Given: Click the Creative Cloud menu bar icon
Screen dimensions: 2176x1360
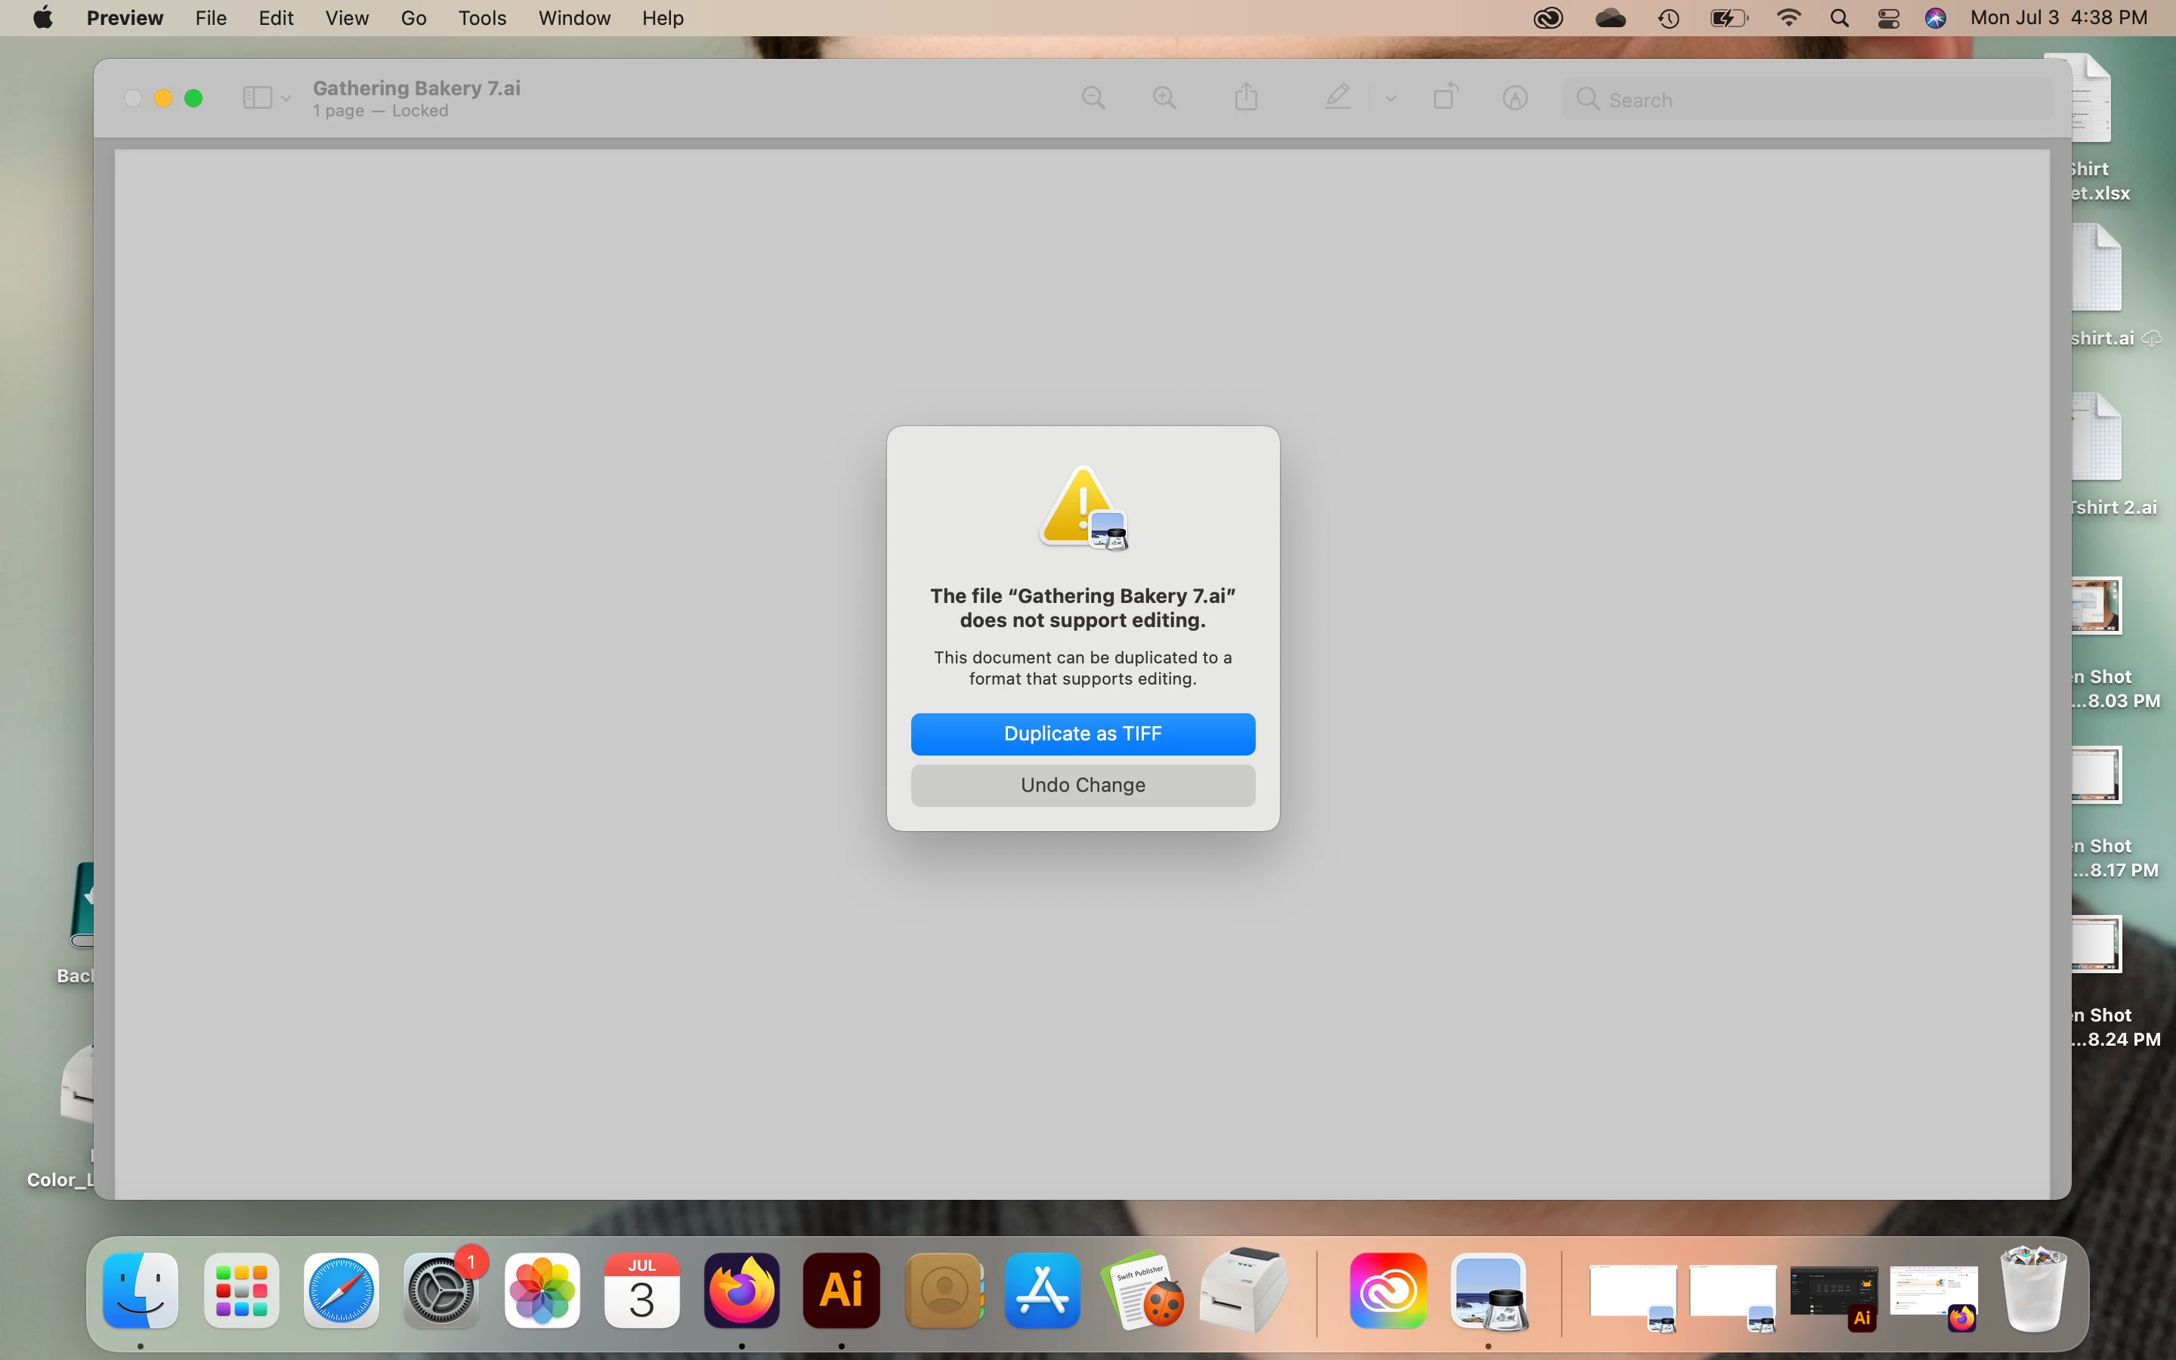Looking at the screenshot, I should click(x=1547, y=18).
